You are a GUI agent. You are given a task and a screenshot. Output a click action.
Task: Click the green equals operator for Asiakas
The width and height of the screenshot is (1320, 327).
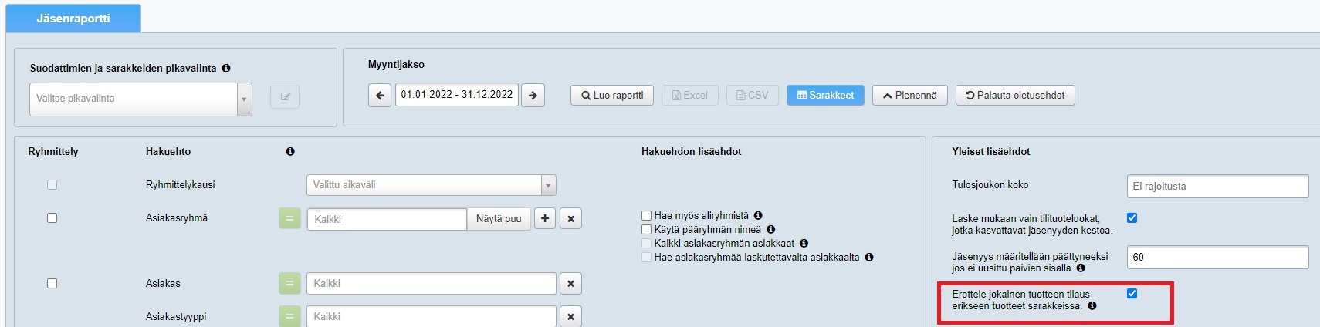coord(289,284)
